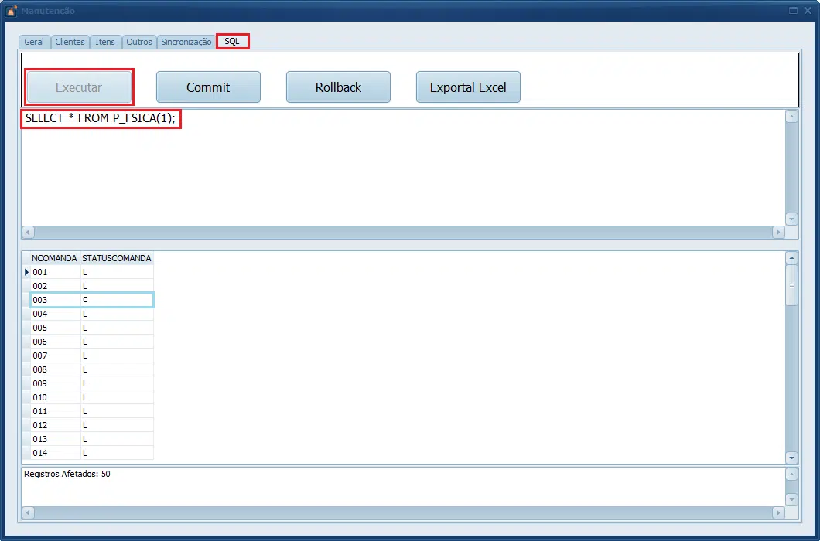Viewport: 820px width, 541px height.
Task: Click the results grid vertical scrollbar thumb
Action: point(791,285)
